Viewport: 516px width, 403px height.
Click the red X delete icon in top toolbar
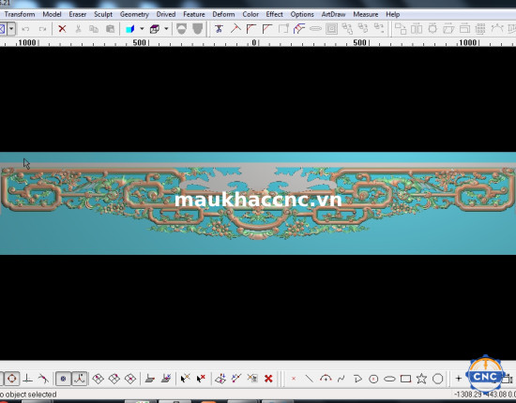(62, 29)
